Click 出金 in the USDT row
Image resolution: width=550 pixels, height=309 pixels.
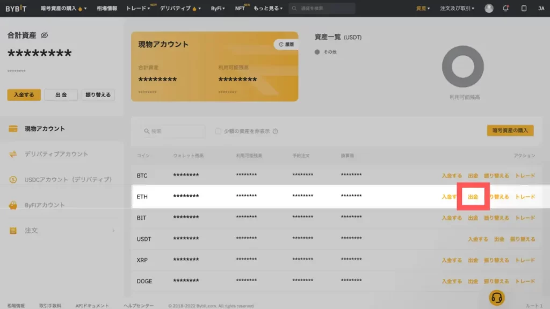pyautogui.click(x=499, y=239)
